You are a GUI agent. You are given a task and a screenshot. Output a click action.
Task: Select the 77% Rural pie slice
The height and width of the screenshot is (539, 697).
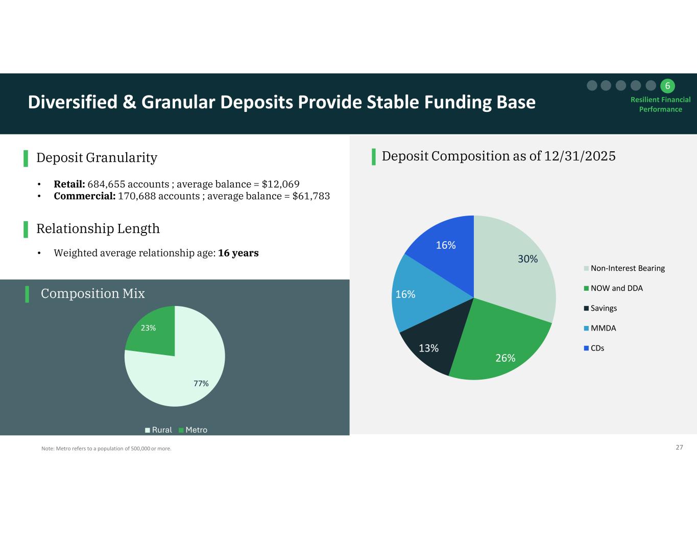click(184, 378)
